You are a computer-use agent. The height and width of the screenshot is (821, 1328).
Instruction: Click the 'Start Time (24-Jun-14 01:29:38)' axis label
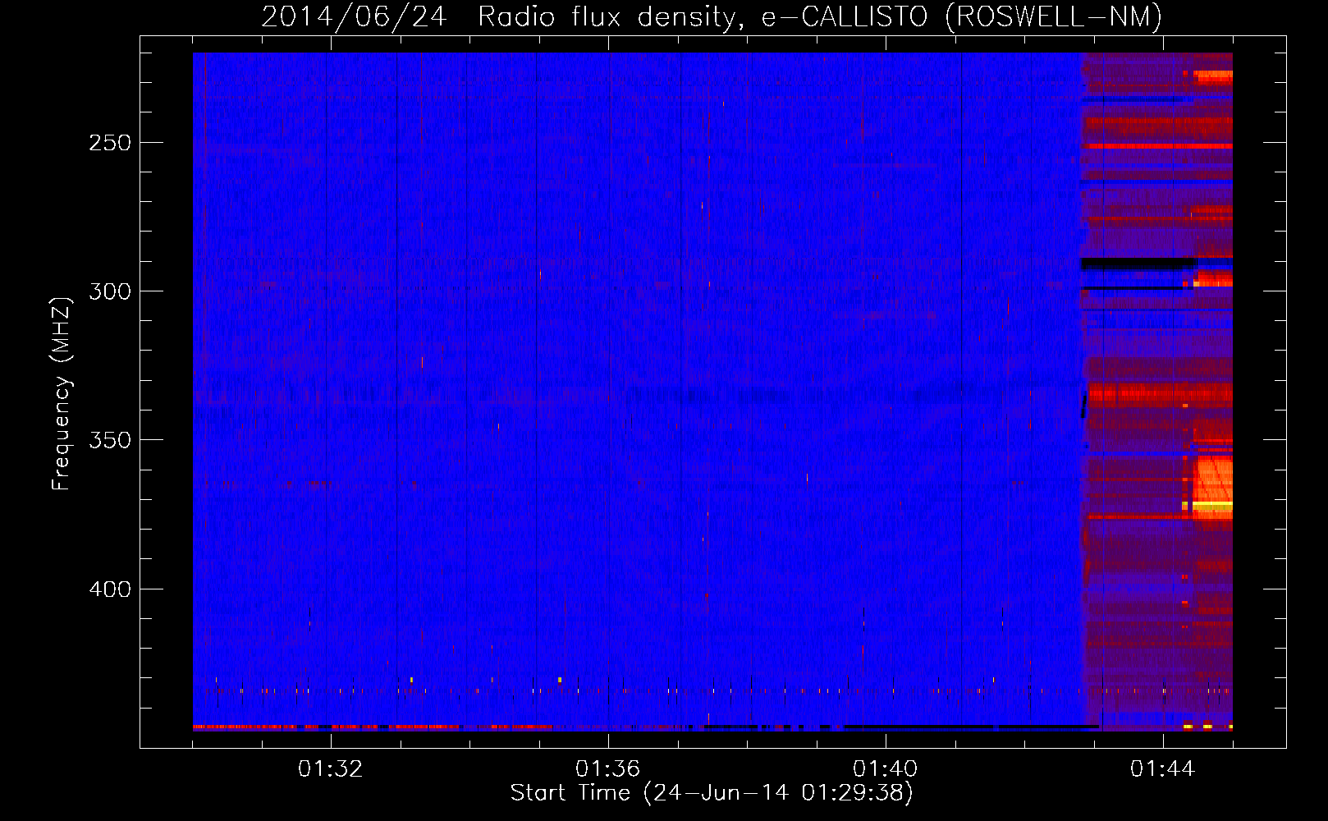click(712, 793)
